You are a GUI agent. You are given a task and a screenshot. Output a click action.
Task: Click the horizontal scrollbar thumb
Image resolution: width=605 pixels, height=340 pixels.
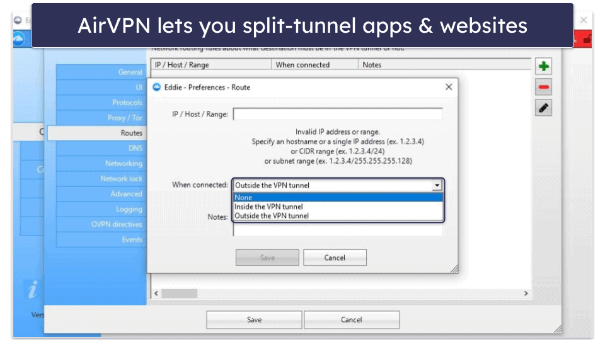pos(180,293)
